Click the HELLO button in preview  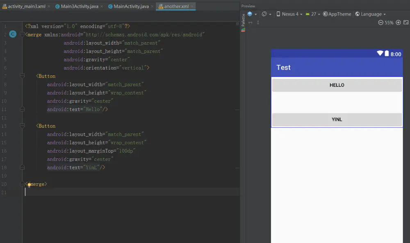[337, 85]
